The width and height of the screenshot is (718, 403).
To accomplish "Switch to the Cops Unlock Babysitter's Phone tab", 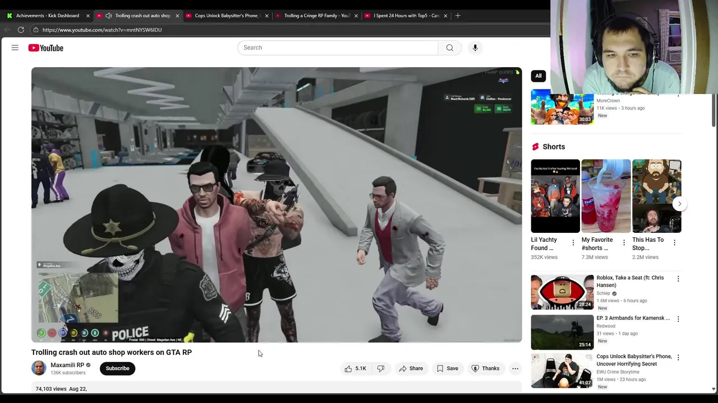I will (227, 16).
